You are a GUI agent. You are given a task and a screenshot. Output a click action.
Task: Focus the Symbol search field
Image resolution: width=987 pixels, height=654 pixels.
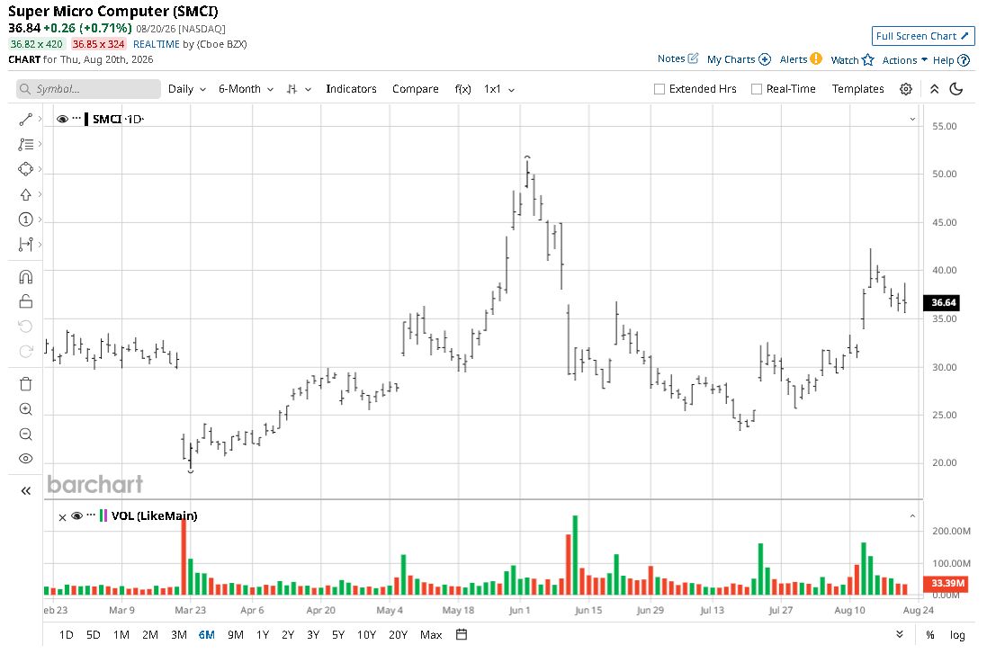pos(88,89)
